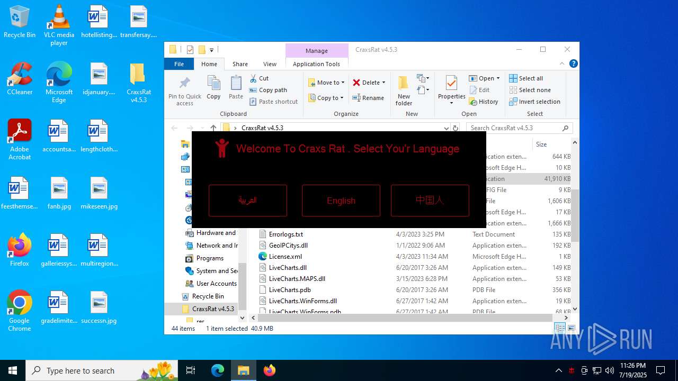The image size is (678, 381).
Task: Select the LiveCharts.WinForms.dll file
Action: (x=302, y=301)
